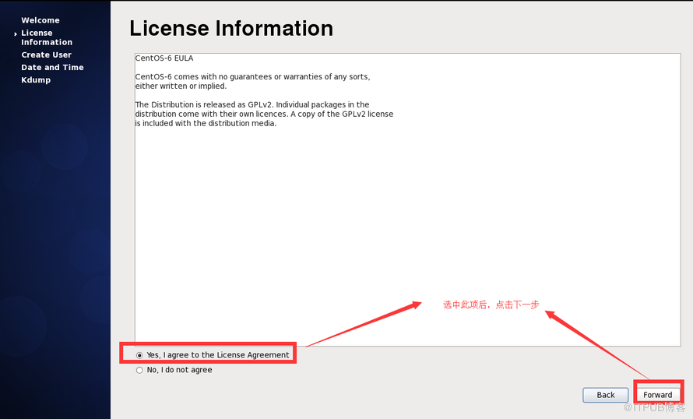Select License Information step in sidebar
693x419 pixels.
point(47,37)
